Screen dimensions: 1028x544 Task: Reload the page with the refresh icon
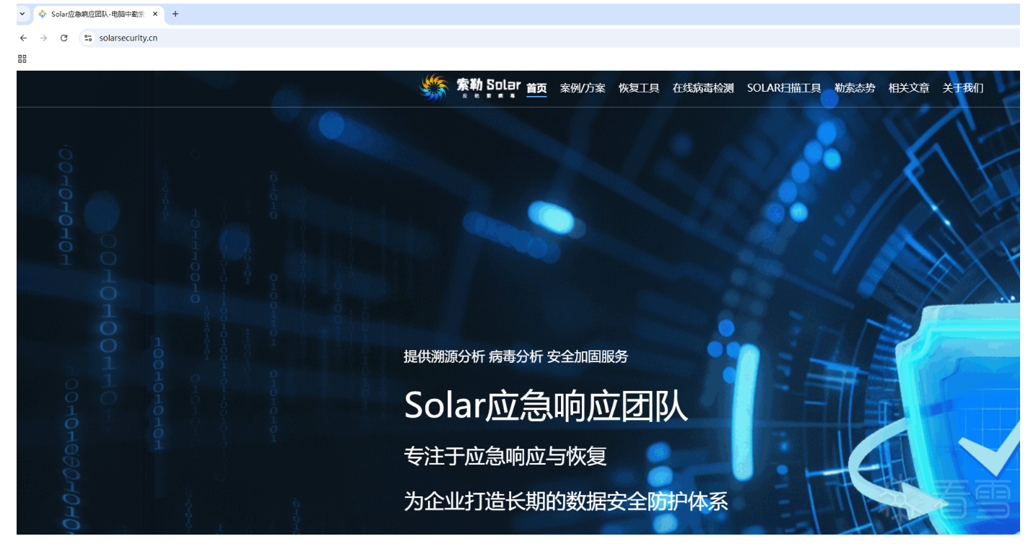tap(64, 38)
